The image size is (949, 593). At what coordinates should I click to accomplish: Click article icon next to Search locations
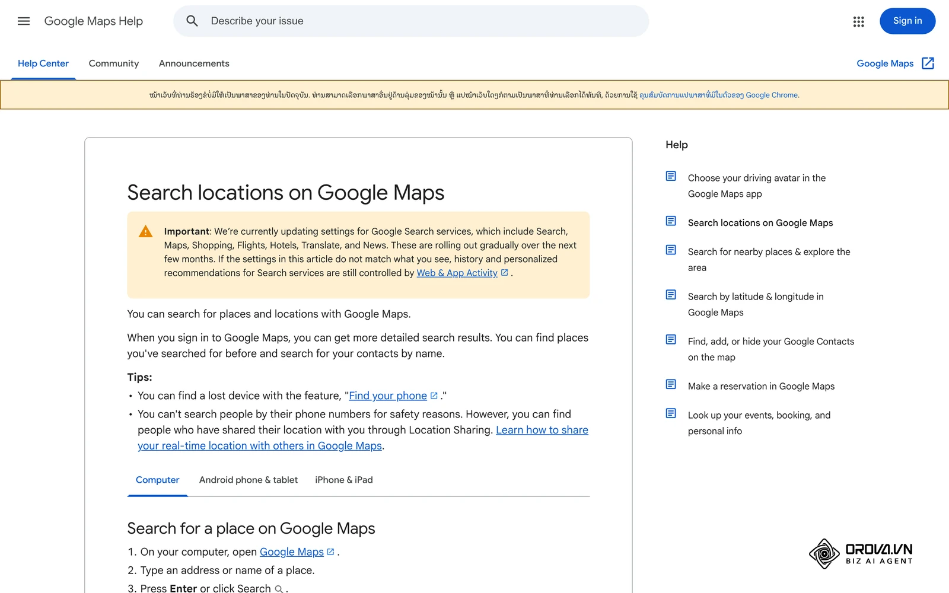pyautogui.click(x=671, y=221)
